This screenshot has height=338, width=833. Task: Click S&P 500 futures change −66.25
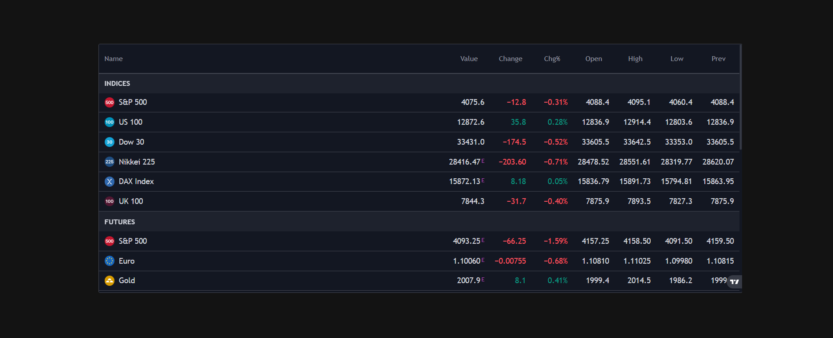point(514,241)
